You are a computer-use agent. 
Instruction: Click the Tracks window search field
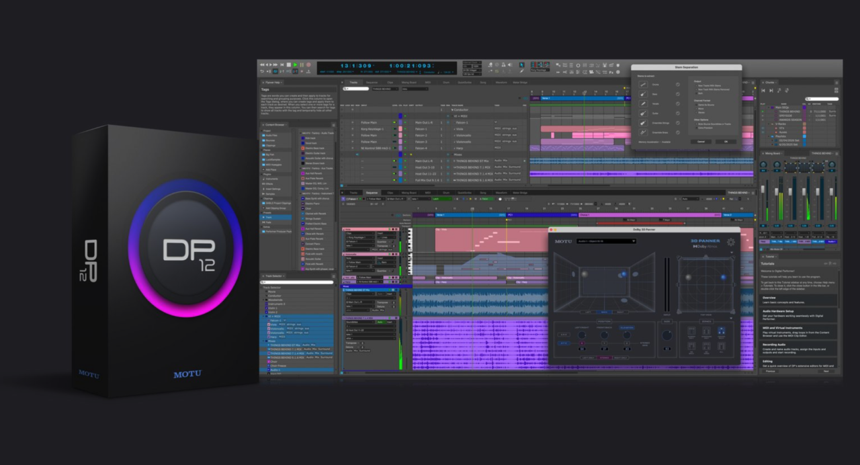(x=356, y=89)
